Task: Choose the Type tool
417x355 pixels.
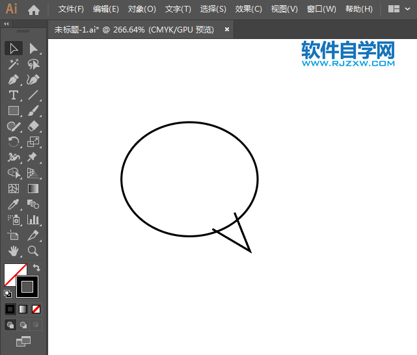Action: click(14, 96)
